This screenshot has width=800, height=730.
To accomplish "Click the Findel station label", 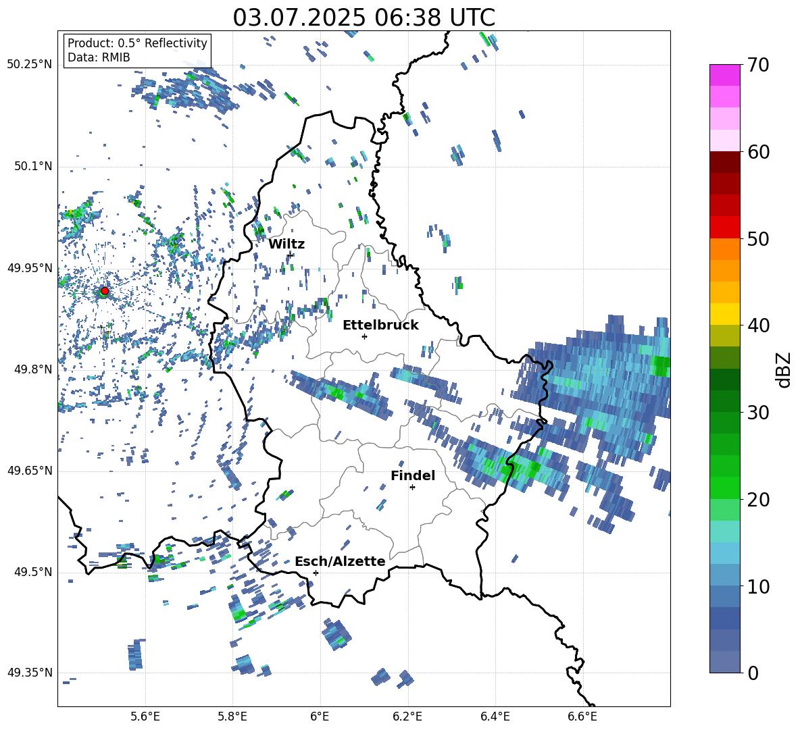I will tap(413, 475).
